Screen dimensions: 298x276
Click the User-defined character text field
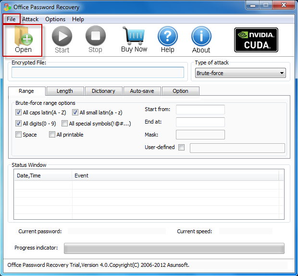tap(237, 148)
